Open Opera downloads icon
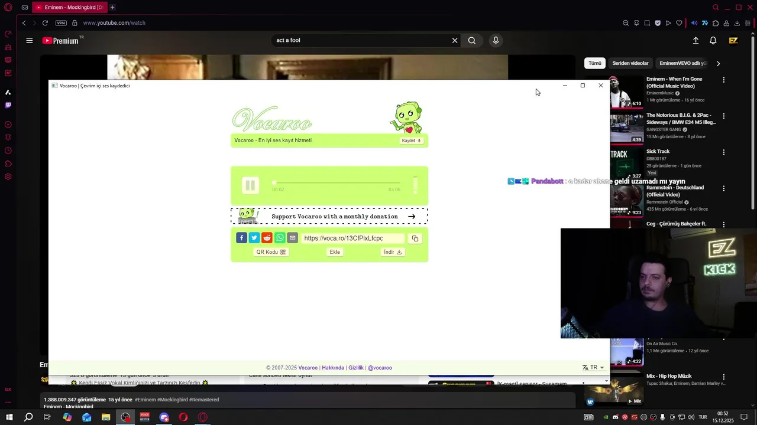 pos(737,23)
